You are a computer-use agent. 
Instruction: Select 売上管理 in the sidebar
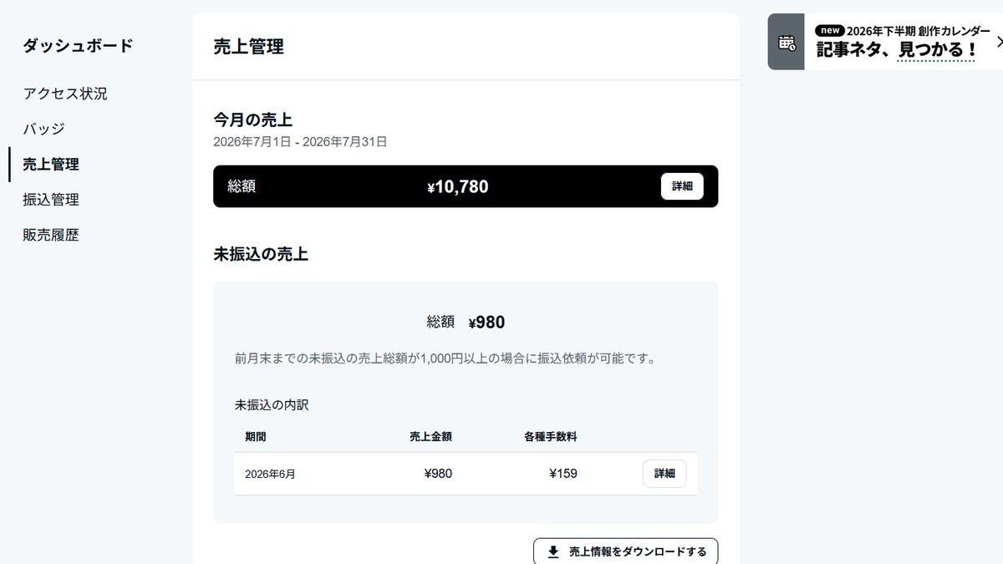[x=51, y=165]
